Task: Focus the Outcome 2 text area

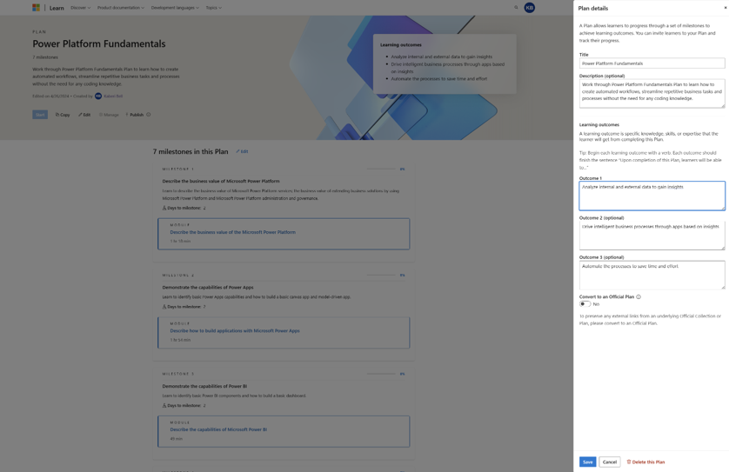Action: click(652, 236)
